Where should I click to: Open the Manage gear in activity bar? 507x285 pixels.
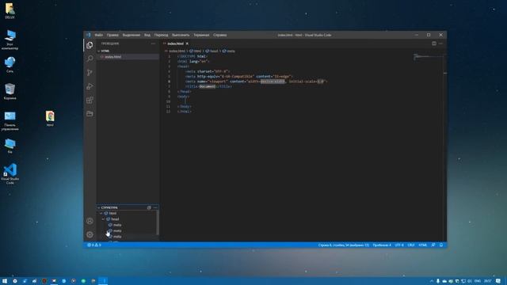(90, 234)
